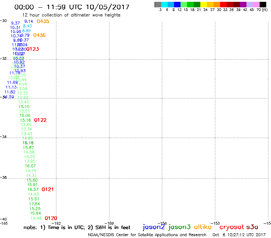
Task: Click the '13.95' wave height value
Action: 30,161
